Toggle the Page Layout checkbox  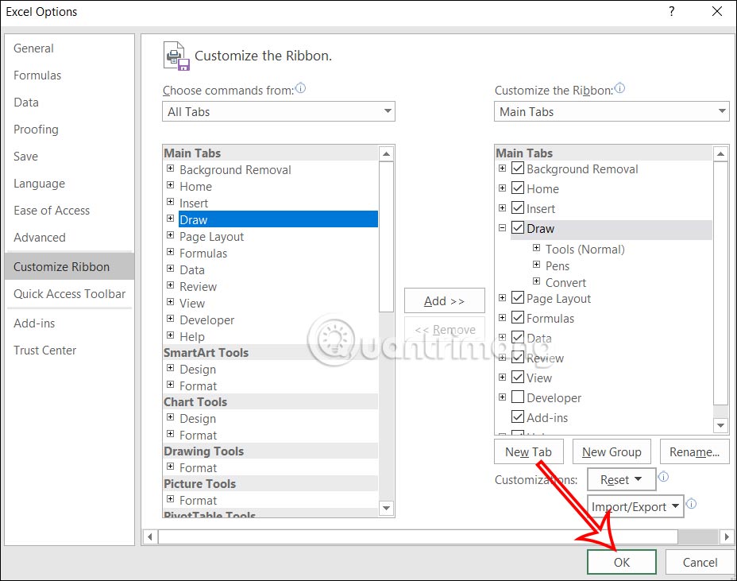[518, 297]
